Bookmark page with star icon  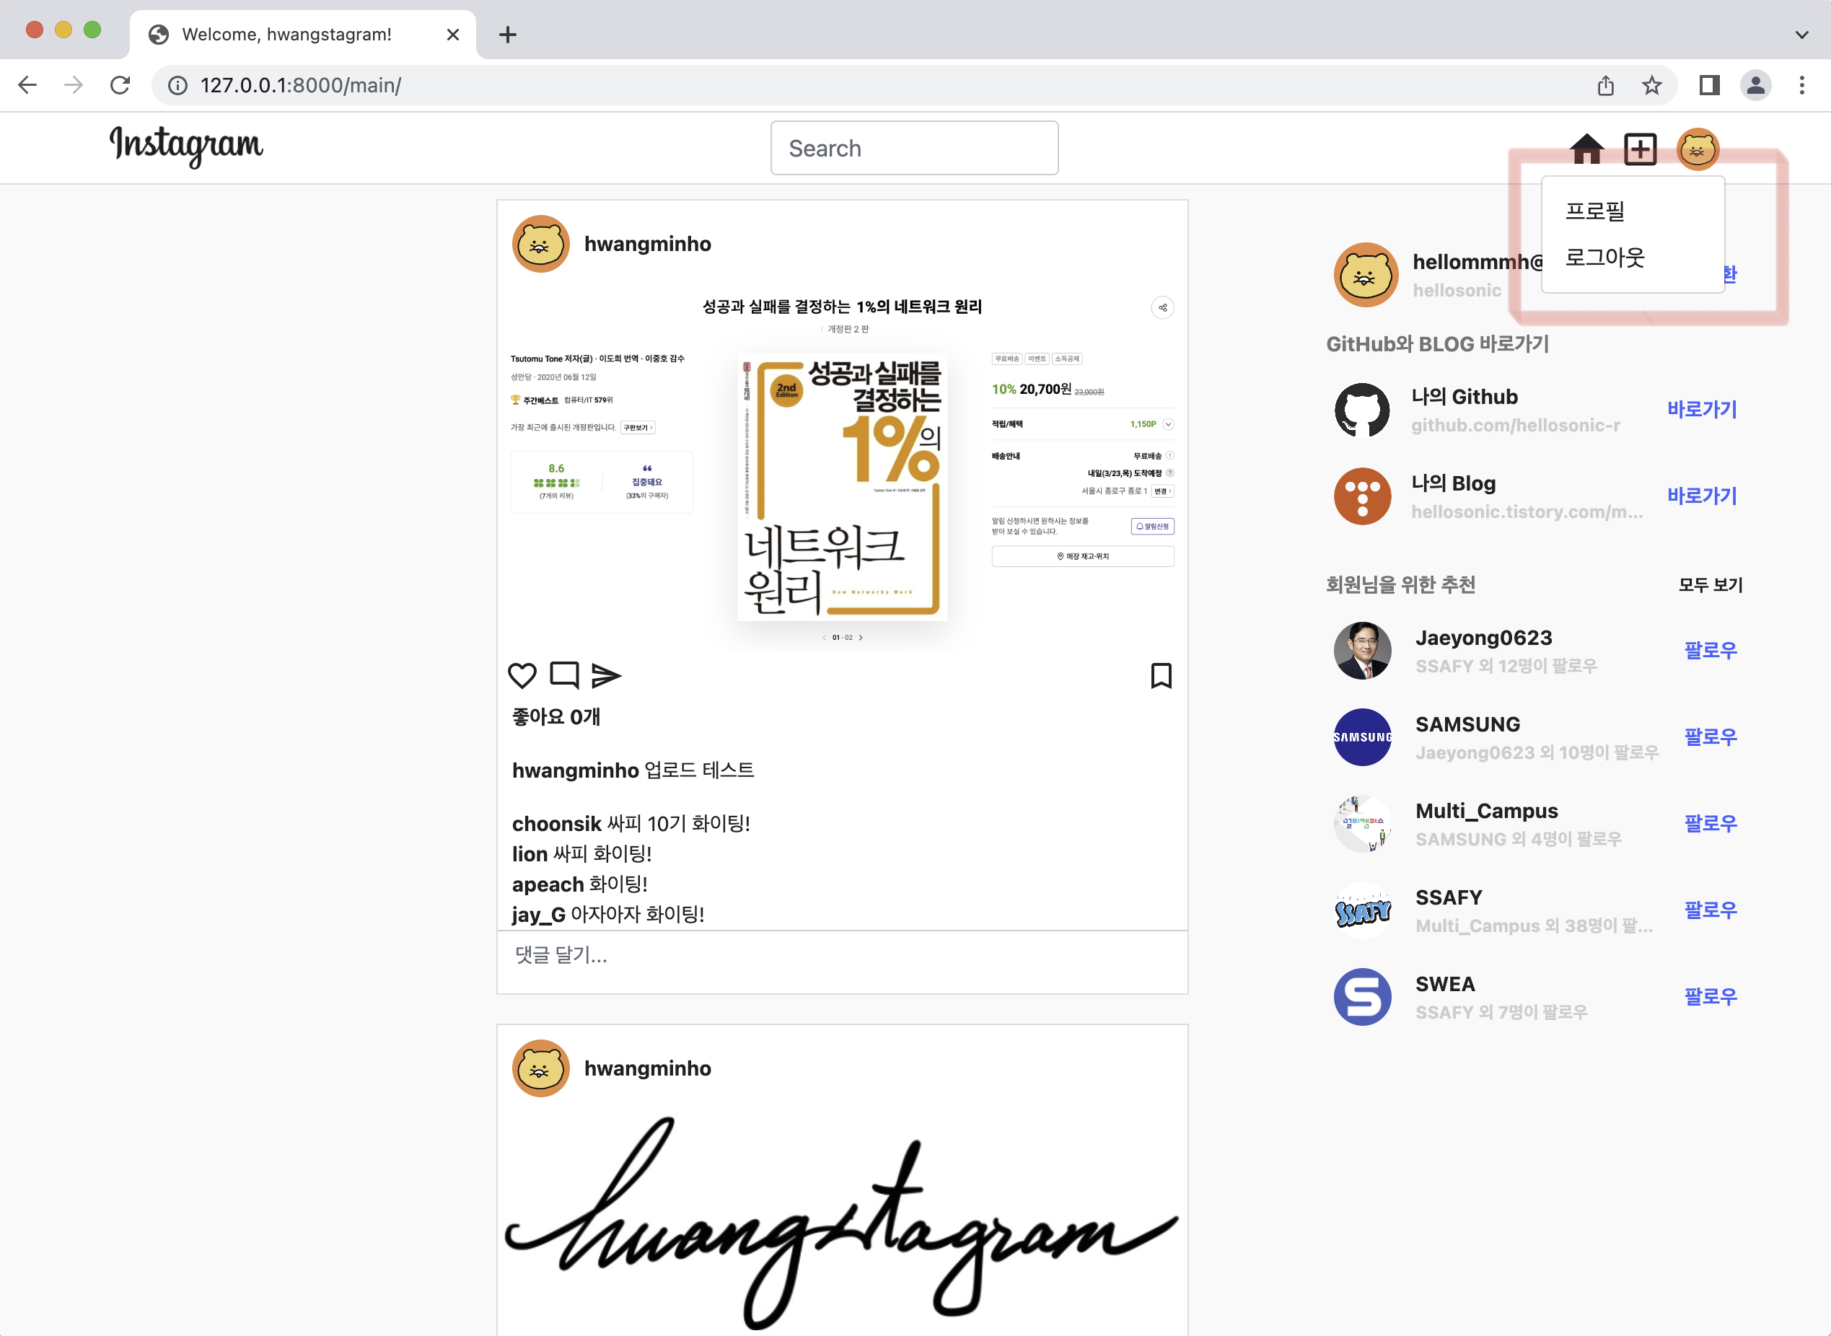coord(1651,85)
